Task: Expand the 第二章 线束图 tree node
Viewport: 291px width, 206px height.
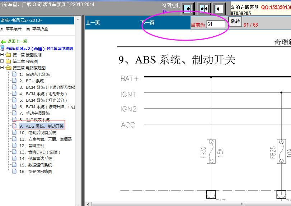Action: click(2, 61)
